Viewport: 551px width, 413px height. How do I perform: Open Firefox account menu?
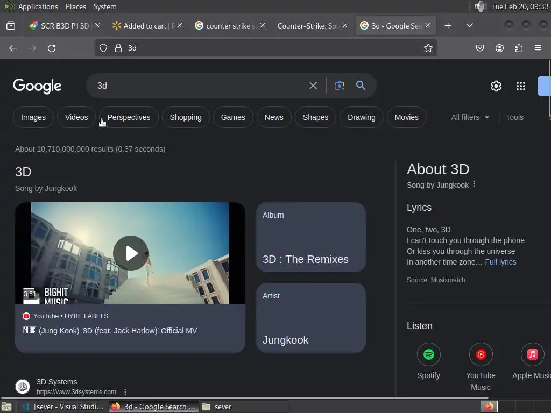(499, 48)
